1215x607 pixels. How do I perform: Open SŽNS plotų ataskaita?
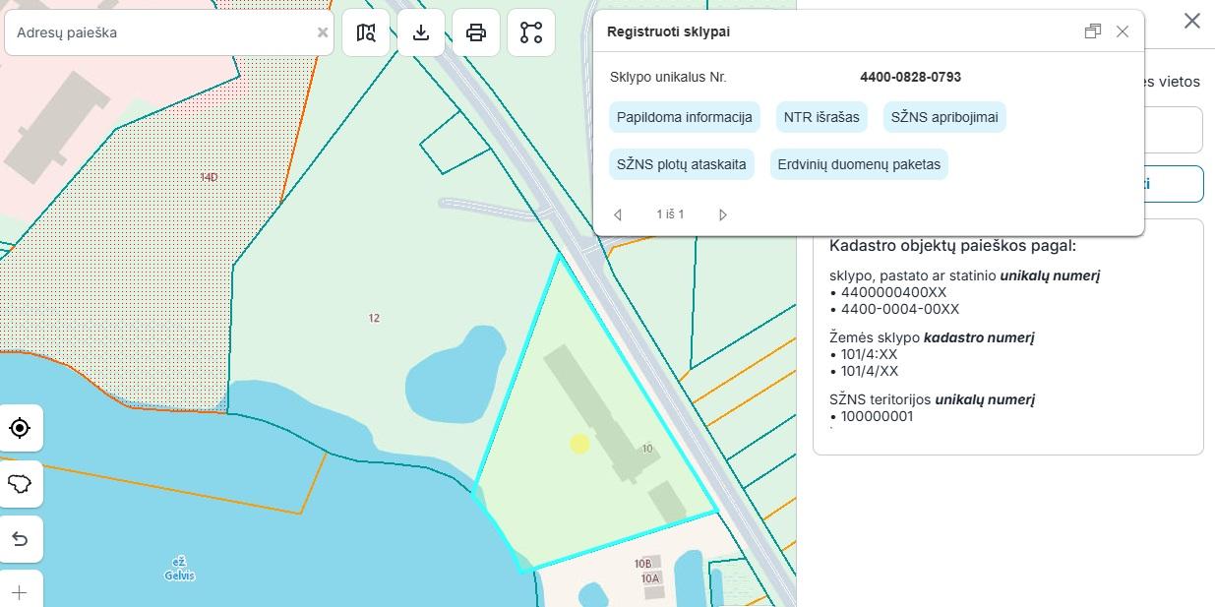point(682,164)
